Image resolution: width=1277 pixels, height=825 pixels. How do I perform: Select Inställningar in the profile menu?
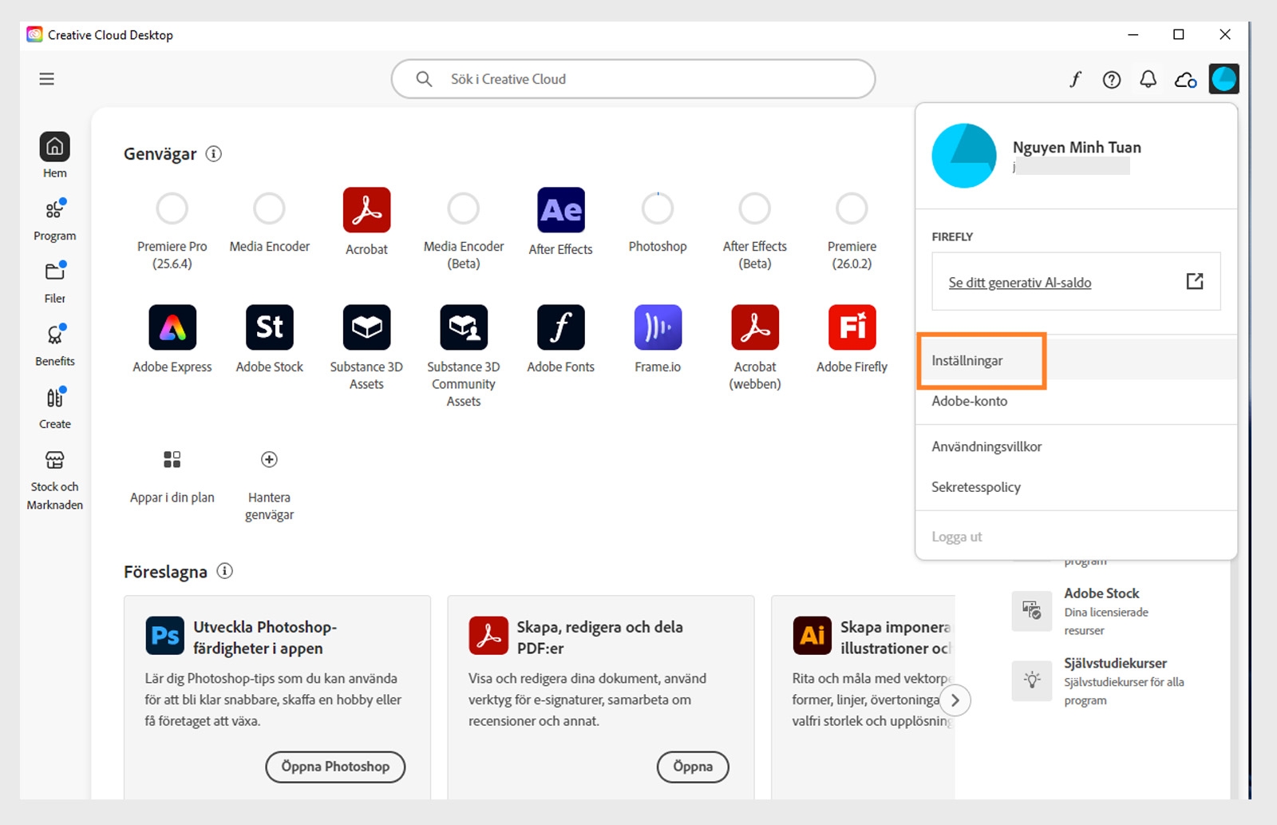[967, 360]
